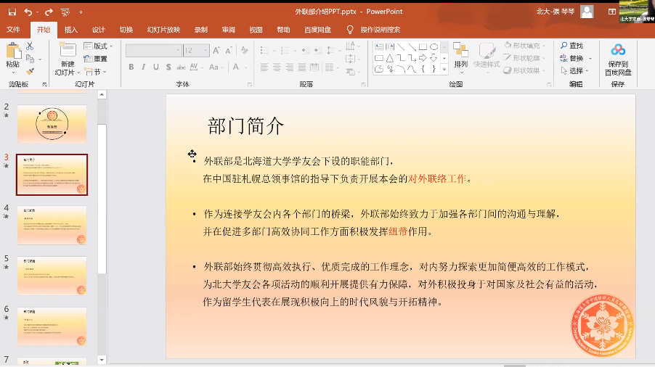Insert a new slide (新建幻灯片)

pyautogui.click(x=68, y=59)
